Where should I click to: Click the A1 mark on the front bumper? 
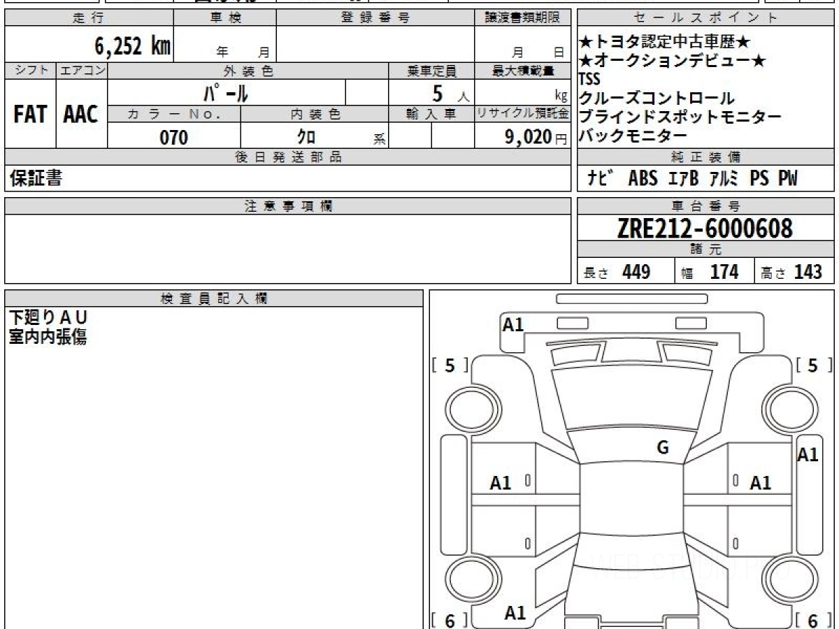pyautogui.click(x=513, y=324)
